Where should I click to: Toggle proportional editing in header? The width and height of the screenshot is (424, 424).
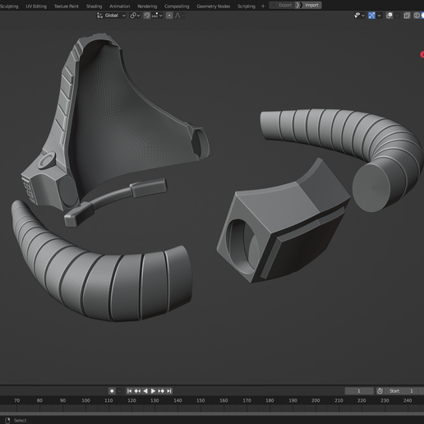tap(169, 16)
